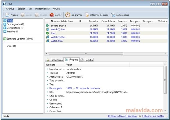
Task: Select Descargando (0) in sidebar
Action: point(15,24)
